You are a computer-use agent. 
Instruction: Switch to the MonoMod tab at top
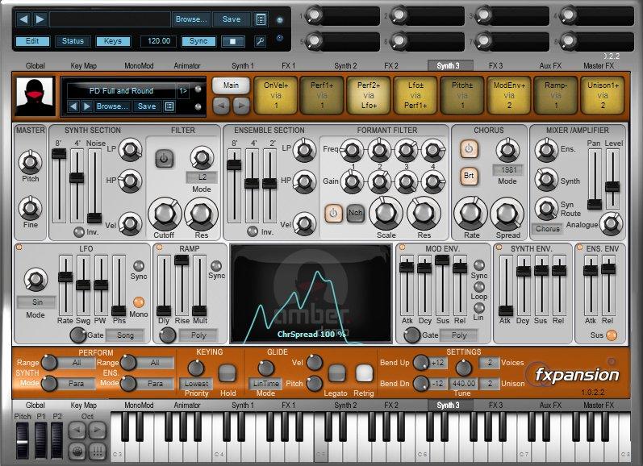[x=139, y=65]
